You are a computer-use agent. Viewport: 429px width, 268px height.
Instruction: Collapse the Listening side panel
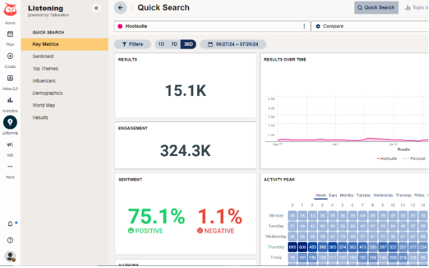(x=96, y=8)
